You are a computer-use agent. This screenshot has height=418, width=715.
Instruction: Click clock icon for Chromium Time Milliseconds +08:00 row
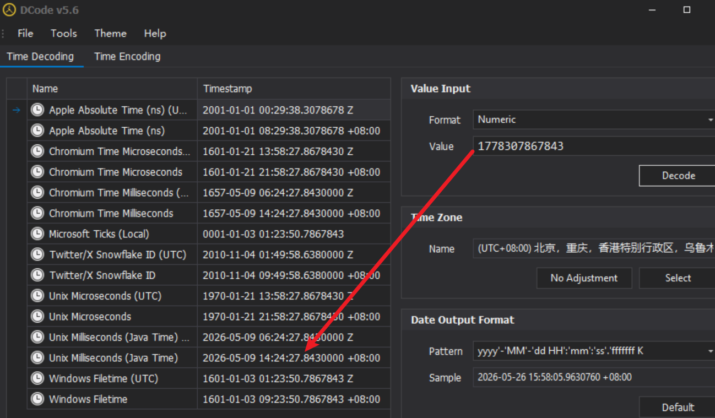point(37,214)
